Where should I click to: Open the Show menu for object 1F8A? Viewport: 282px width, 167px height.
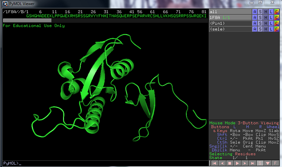coord(260,18)
